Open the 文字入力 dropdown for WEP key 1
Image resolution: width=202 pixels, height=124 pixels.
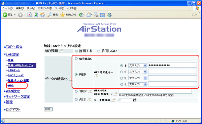(137, 66)
